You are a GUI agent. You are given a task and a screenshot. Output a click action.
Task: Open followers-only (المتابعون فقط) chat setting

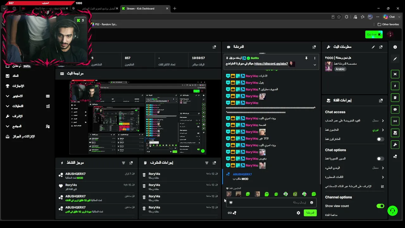click(x=354, y=130)
